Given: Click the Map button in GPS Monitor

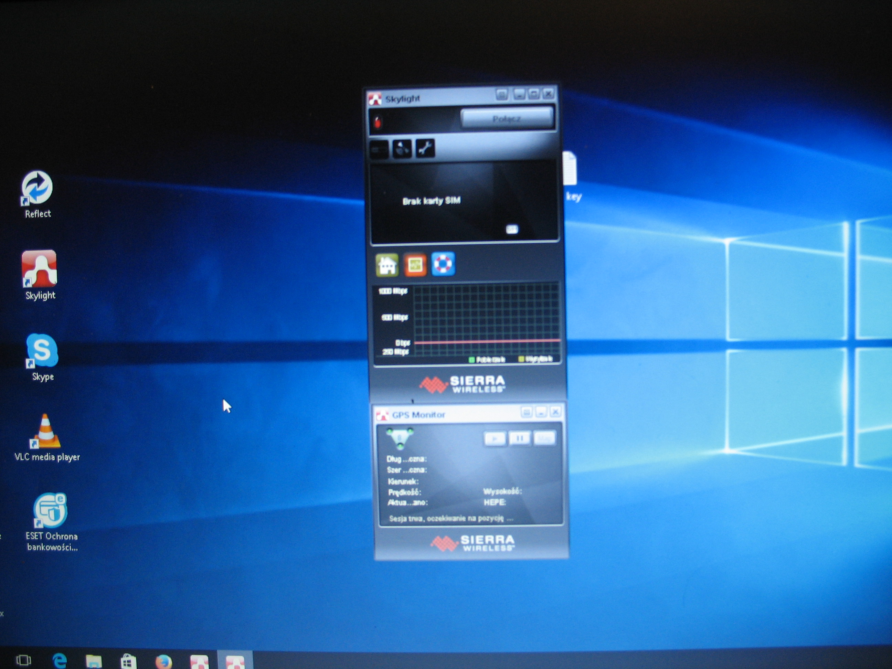Looking at the screenshot, I should (x=544, y=438).
